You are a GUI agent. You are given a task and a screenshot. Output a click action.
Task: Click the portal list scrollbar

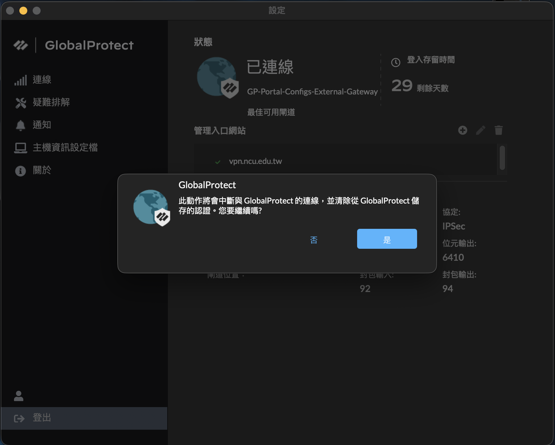tap(502, 158)
